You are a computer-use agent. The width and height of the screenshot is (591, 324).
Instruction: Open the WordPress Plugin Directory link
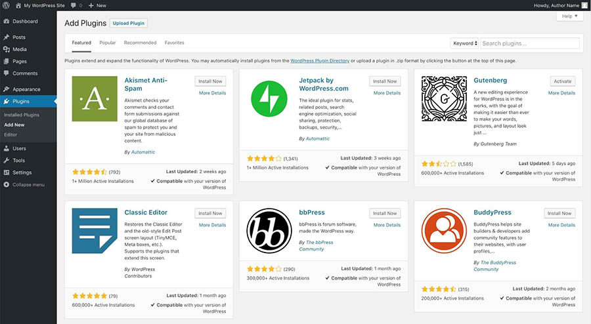pyautogui.click(x=320, y=60)
